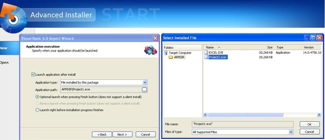Click the file list's left scroll arrow
Image resolution: width=325 pixels, height=140 pixels.
[x=205, y=115]
